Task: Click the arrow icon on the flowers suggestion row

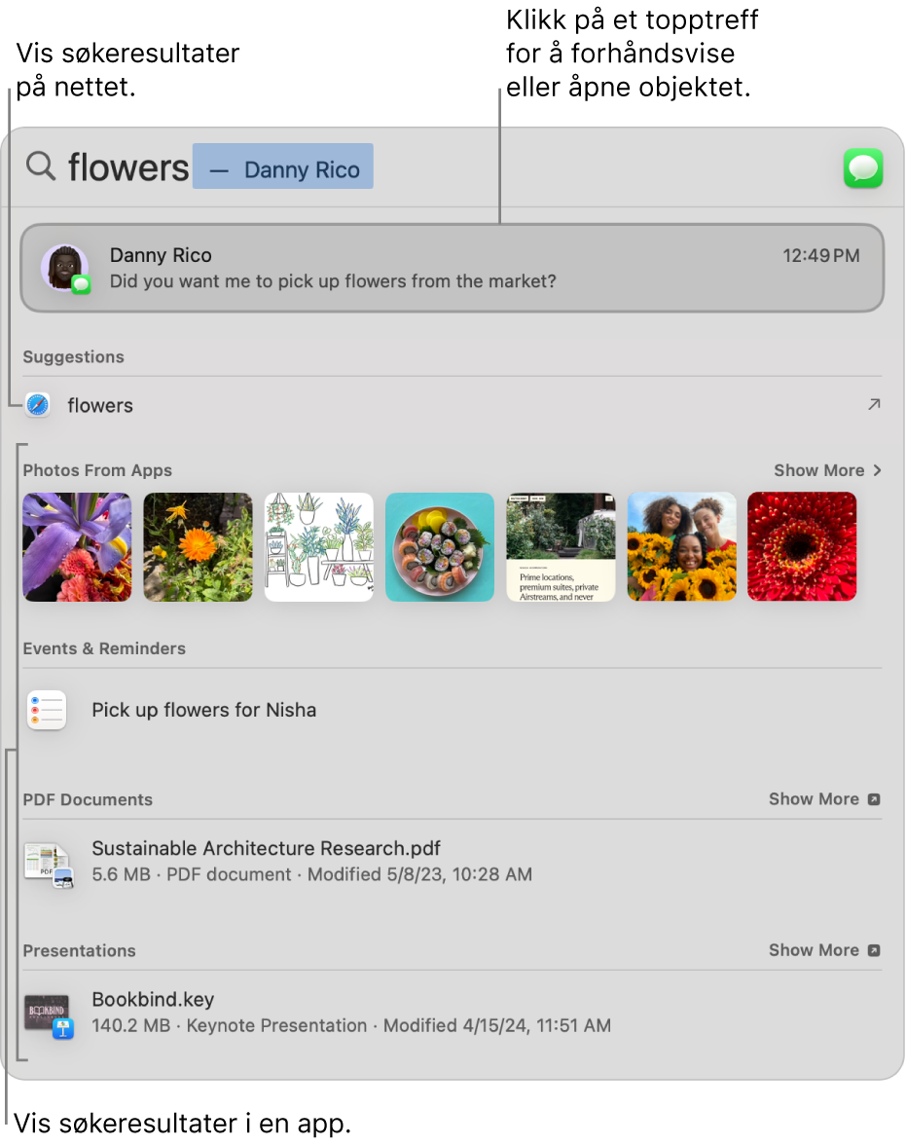Action: [873, 405]
